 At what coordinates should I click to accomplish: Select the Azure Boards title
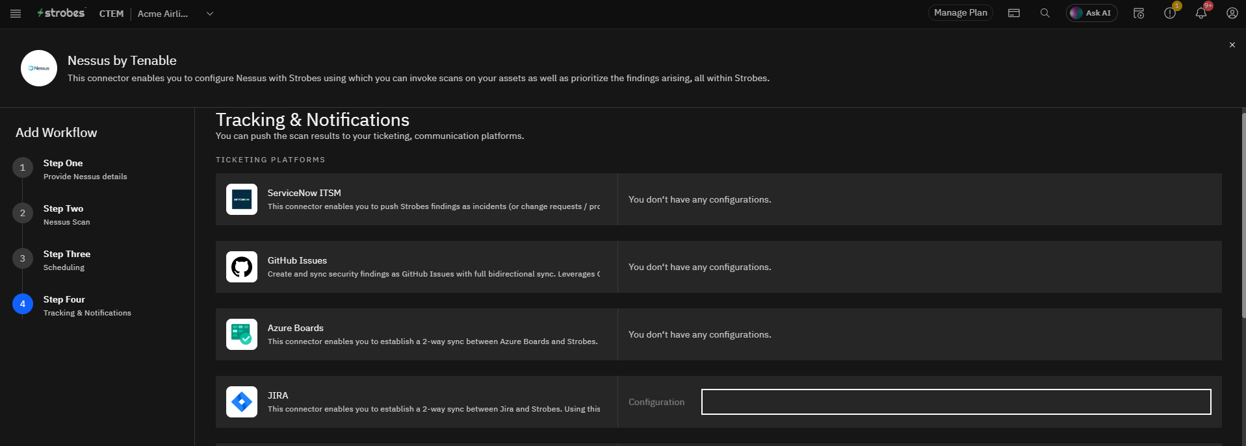pos(295,328)
